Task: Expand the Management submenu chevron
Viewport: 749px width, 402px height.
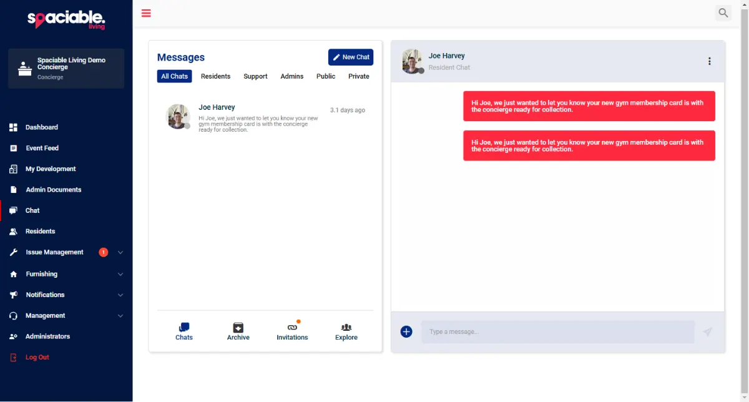Action: [120, 316]
